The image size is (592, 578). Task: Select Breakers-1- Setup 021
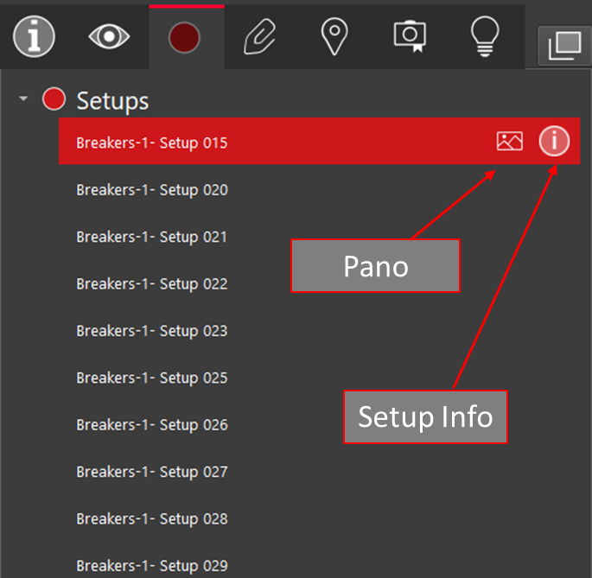pos(152,237)
